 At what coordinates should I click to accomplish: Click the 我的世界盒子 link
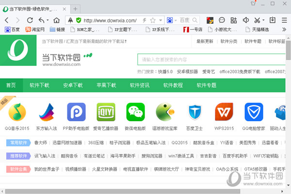tap(47, 169)
